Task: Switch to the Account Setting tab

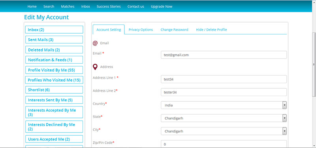Action: [109, 29]
